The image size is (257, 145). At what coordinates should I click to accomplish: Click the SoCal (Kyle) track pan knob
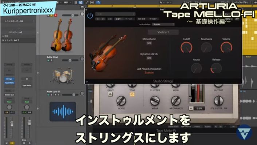tap(82, 59)
